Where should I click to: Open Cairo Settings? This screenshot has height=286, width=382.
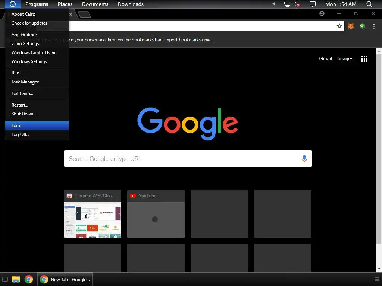click(x=37, y=44)
